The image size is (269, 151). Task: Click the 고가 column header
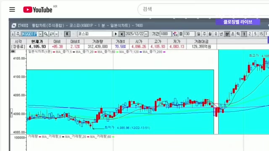[158, 42]
